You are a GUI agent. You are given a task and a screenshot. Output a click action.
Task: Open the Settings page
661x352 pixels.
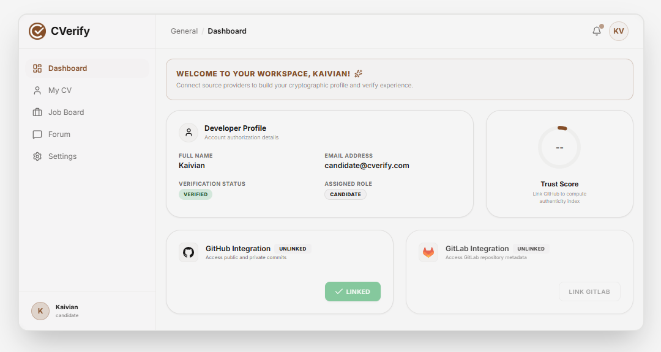(88, 156)
